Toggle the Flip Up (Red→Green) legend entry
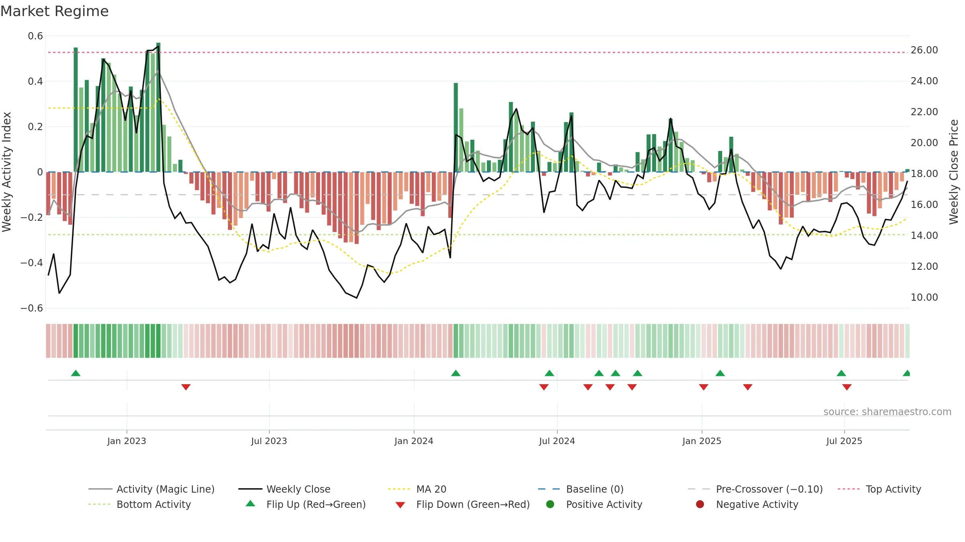Screen dimensions: 965x542 (306, 504)
